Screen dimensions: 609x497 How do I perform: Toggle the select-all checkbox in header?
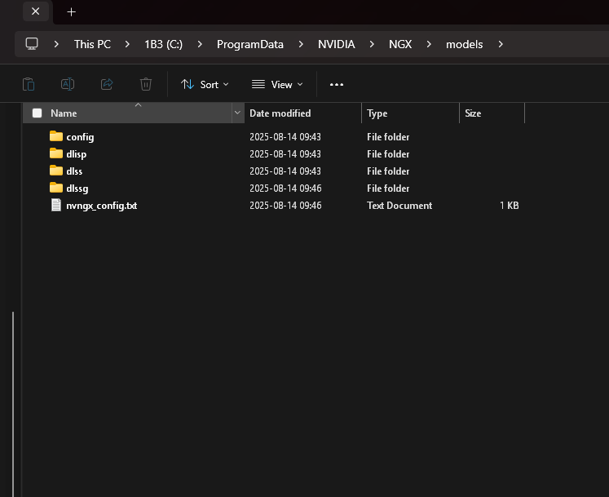[x=37, y=113]
